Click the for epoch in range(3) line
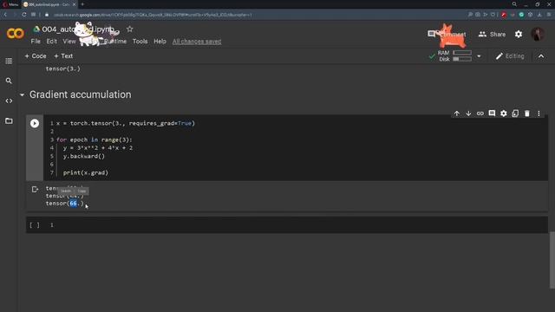 (95, 140)
